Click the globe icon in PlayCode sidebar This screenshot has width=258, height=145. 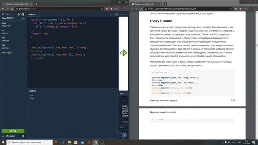[19, 14]
